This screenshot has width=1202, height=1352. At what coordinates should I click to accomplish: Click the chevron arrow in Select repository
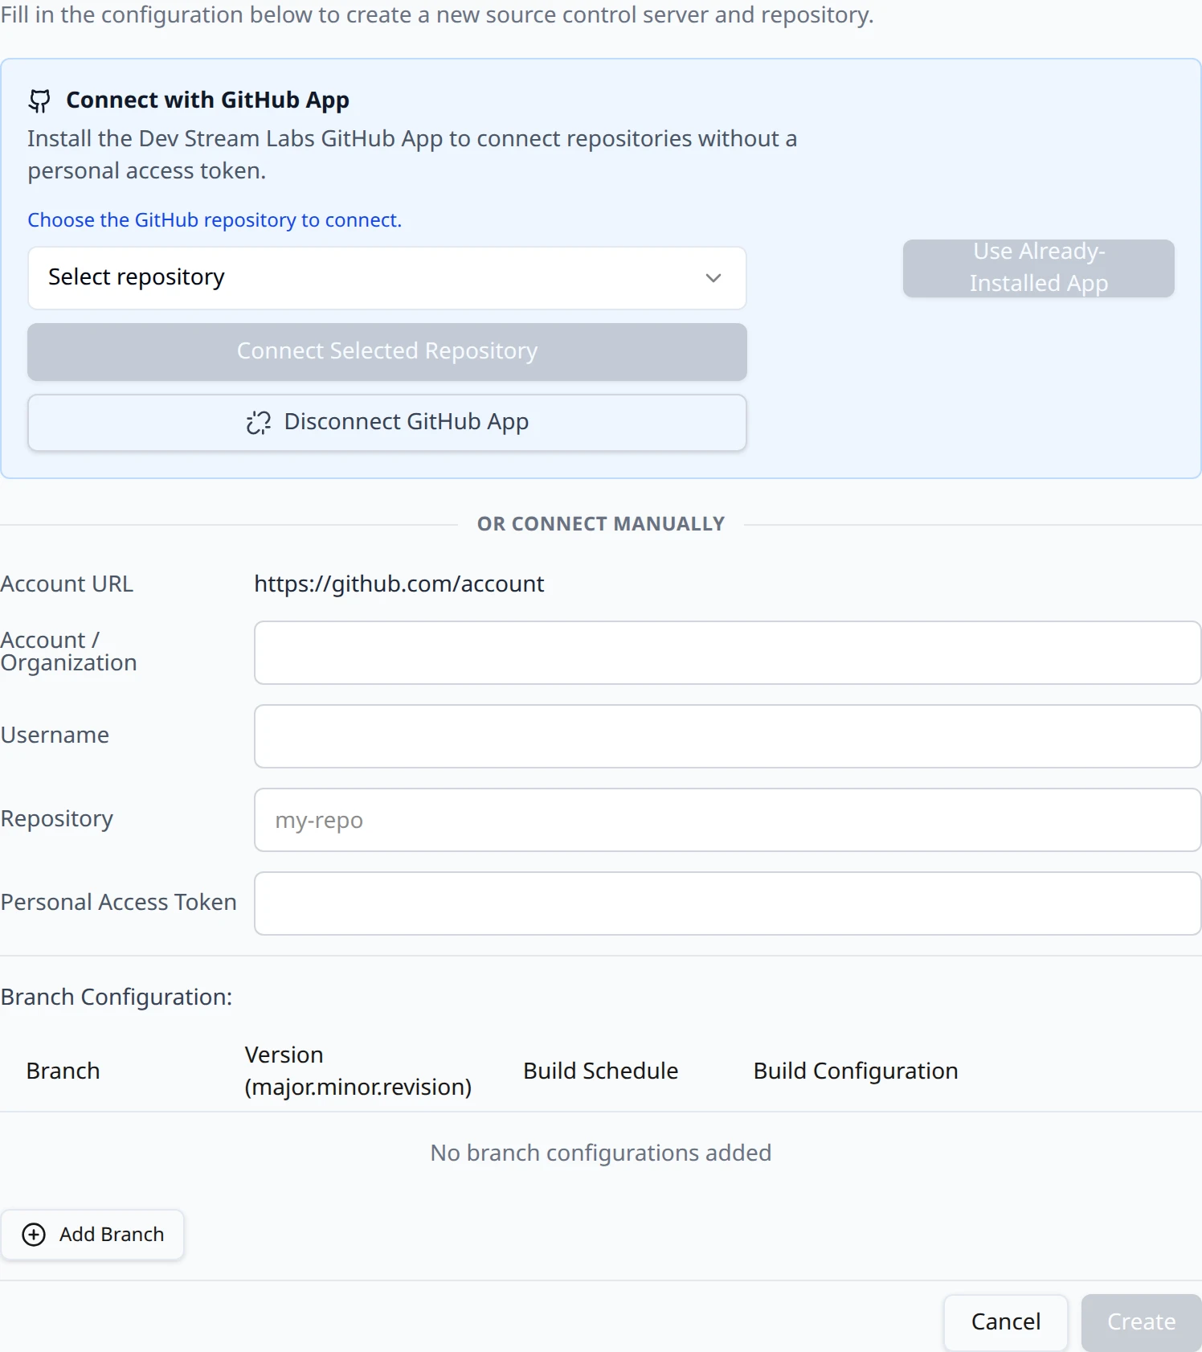(713, 278)
